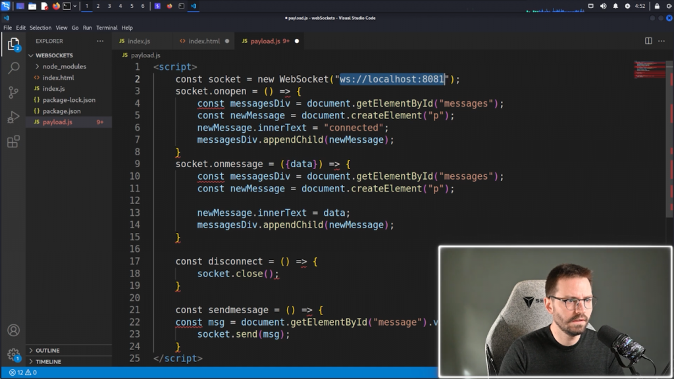This screenshot has width=674, height=379.
Task: Open the Run menu
Action: click(x=88, y=28)
